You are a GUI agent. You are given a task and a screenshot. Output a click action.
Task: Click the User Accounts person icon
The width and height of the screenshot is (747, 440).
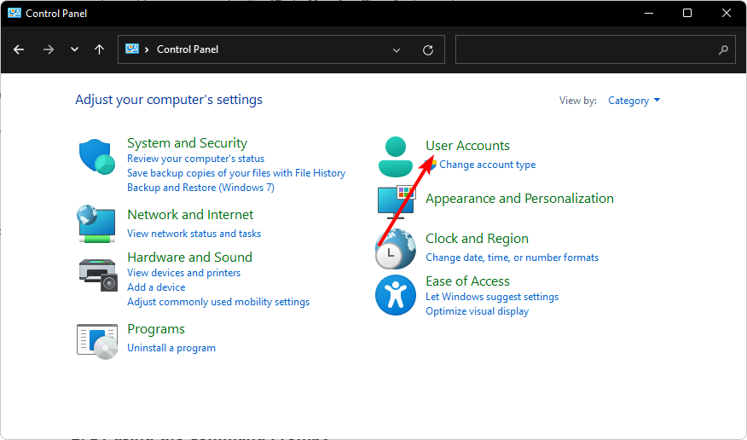click(x=395, y=157)
